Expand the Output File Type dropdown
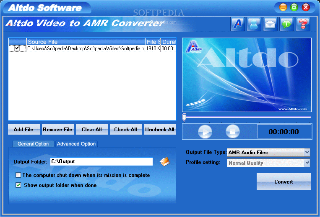320x217 pixels. [307, 152]
